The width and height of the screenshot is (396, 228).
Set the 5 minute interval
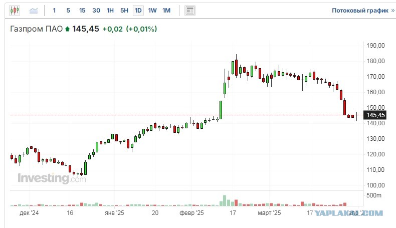(68, 11)
